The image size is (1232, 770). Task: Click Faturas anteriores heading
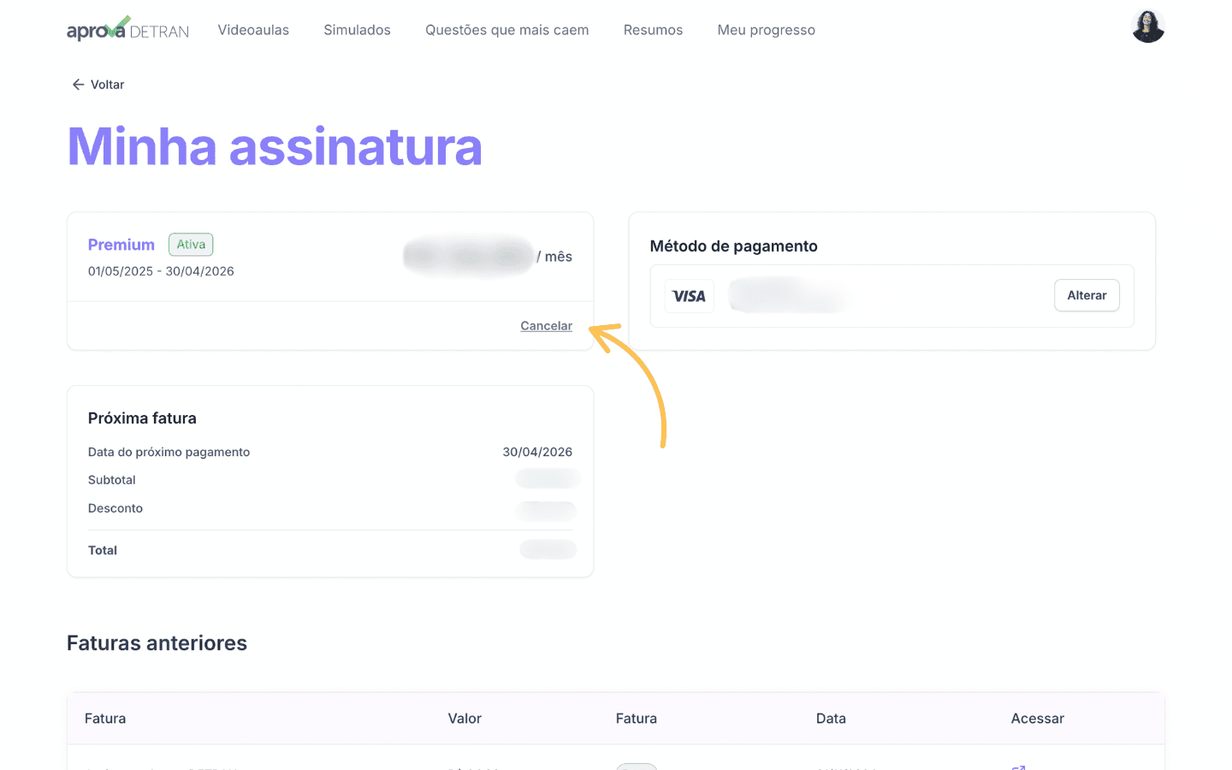tap(157, 643)
